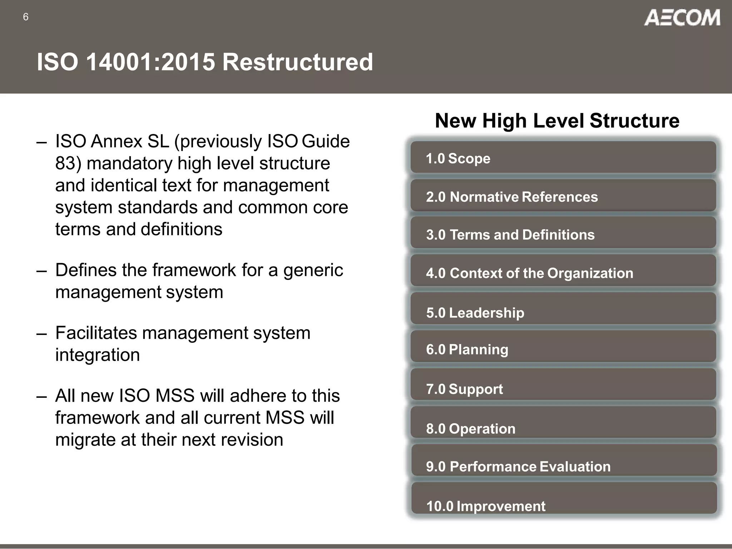Viewport: 732px width, 549px height.
Task: Click the '3.0 Terms and Definitions' box
Action: click(563, 233)
